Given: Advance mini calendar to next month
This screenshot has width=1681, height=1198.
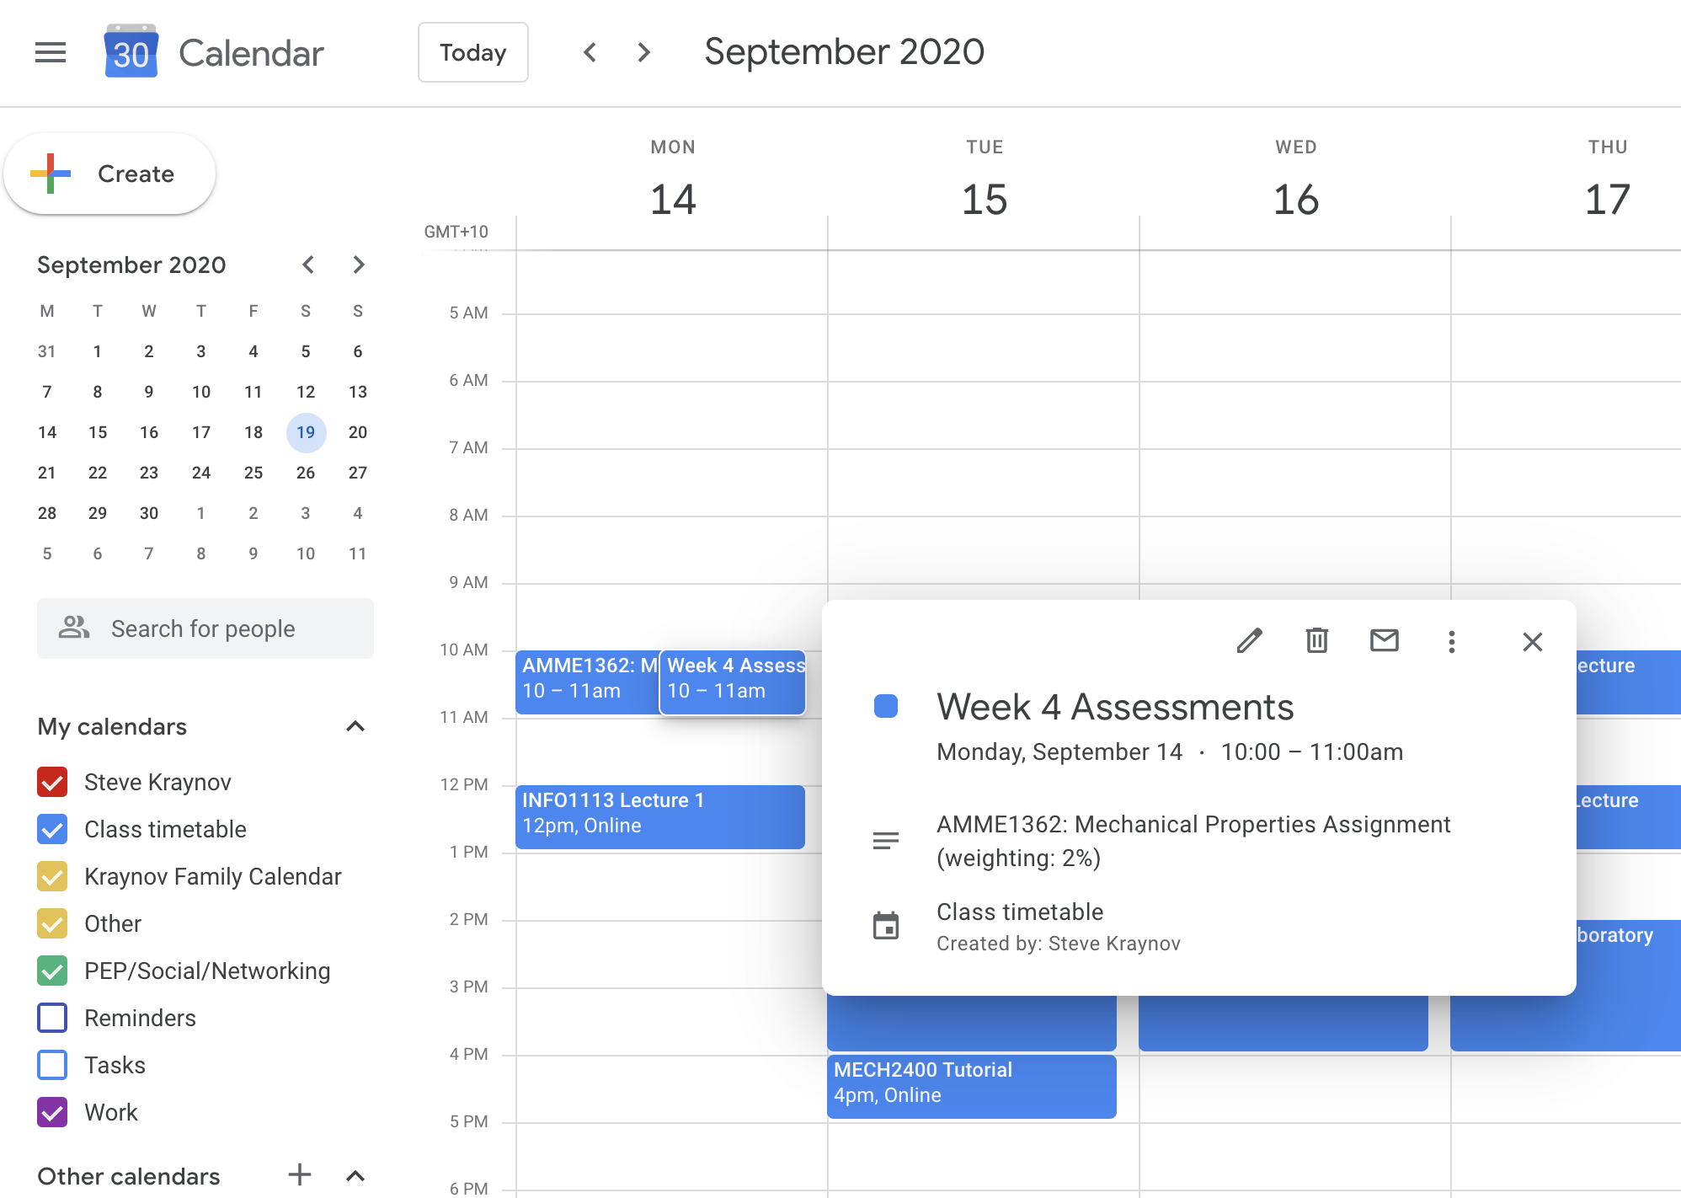Looking at the screenshot, I should (x=359, y=265).
